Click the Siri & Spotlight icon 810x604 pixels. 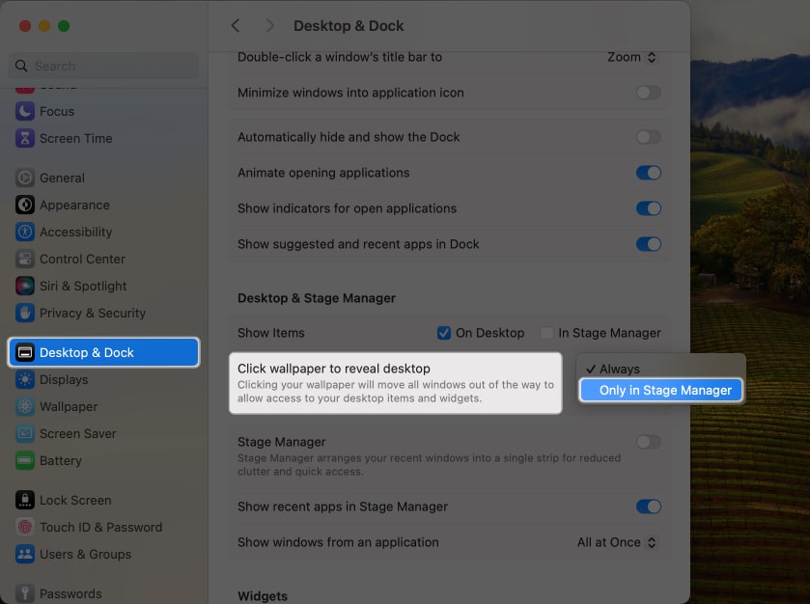[x=25, y=286]
